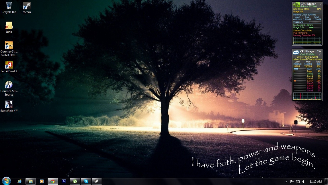Launch Internet Explorer from the taskbar

point(19,181)
